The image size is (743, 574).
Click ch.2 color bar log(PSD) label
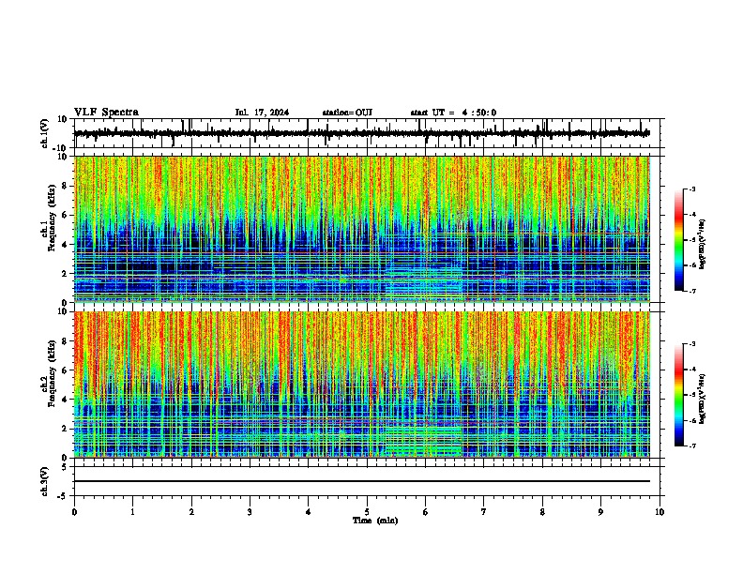(703, 399)
